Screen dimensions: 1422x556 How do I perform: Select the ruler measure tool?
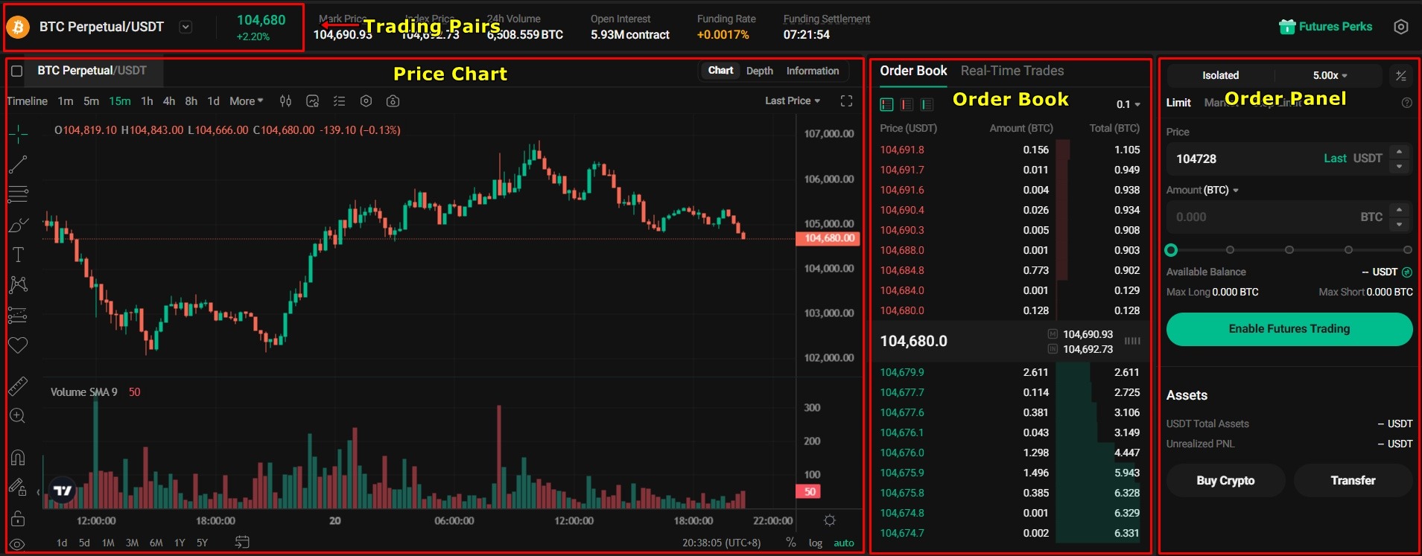(18, 386)
